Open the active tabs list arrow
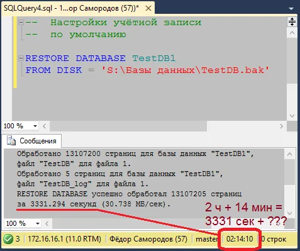The width and height of the screenshot is (300, 251). pos(291,9)
